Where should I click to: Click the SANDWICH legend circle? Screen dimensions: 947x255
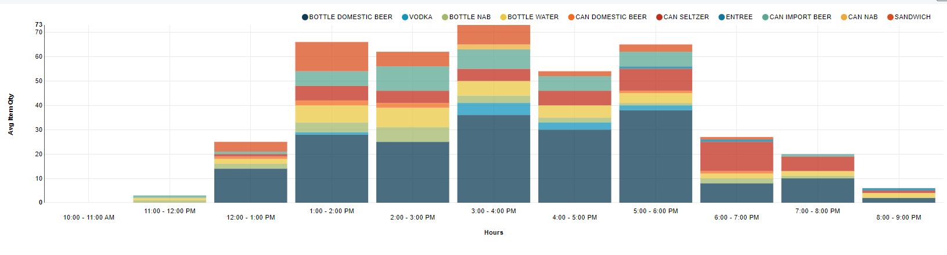coord(891,17)
